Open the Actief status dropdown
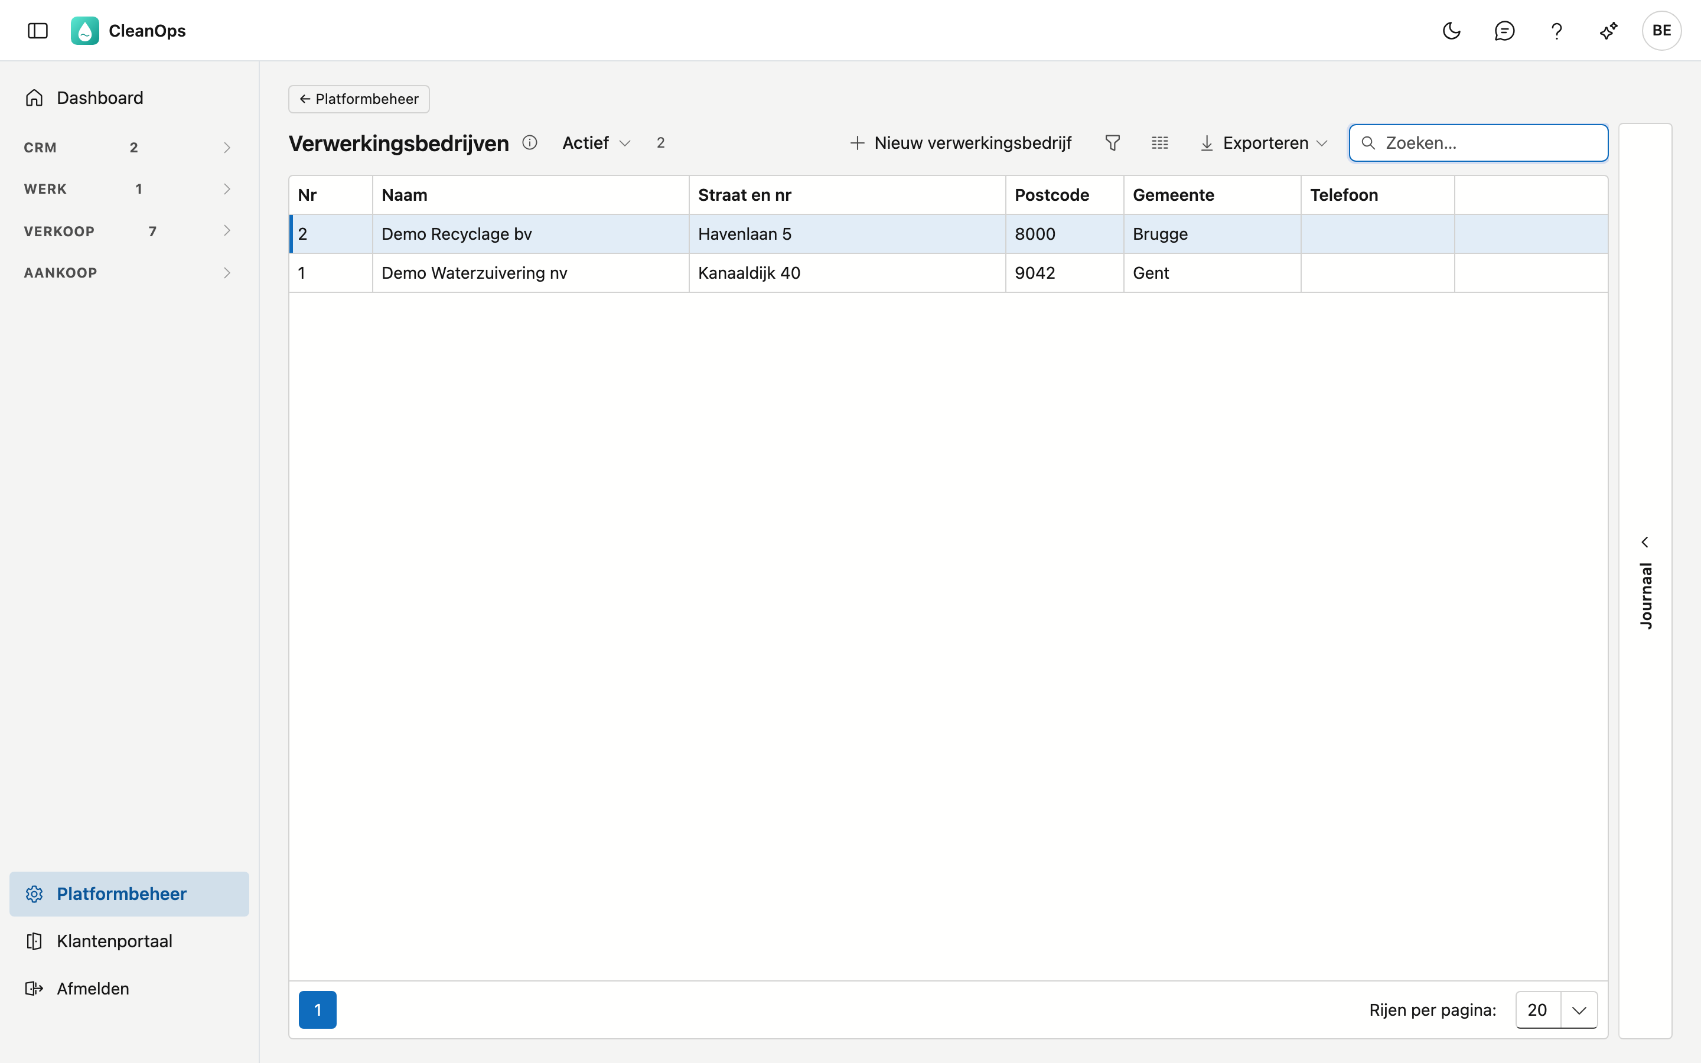Viewport: 1701px width, 1063px height. 596,143
